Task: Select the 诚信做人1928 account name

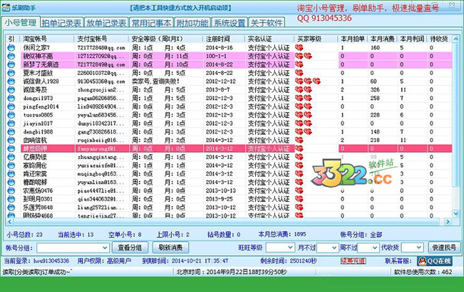Action: tap(41, 81)
